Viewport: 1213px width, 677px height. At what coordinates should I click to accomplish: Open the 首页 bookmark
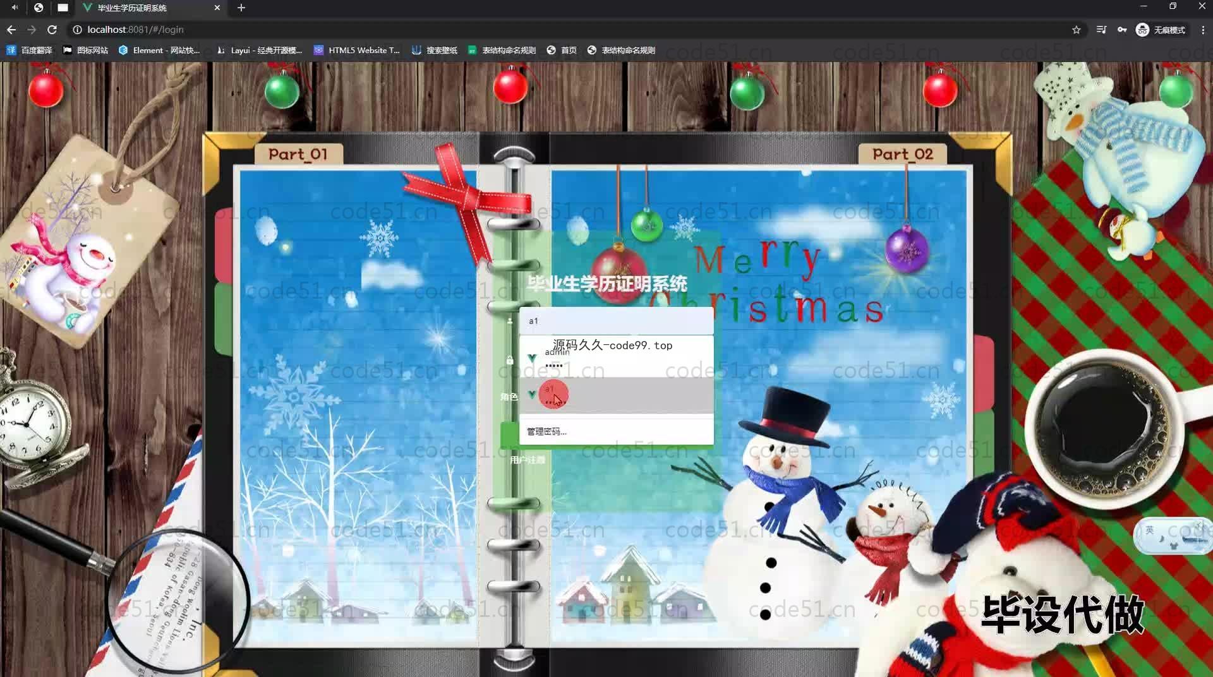(x=562, y=50)
